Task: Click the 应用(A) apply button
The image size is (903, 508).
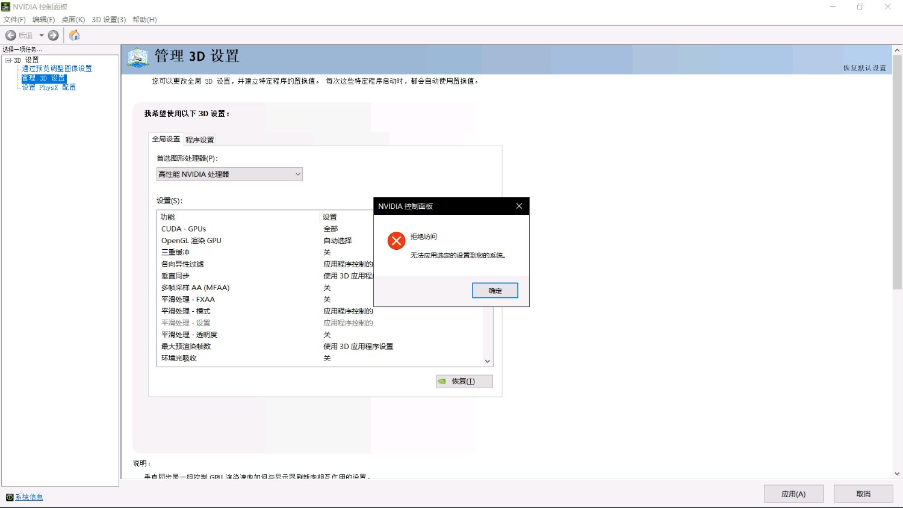Action: (x=793, y=494)
